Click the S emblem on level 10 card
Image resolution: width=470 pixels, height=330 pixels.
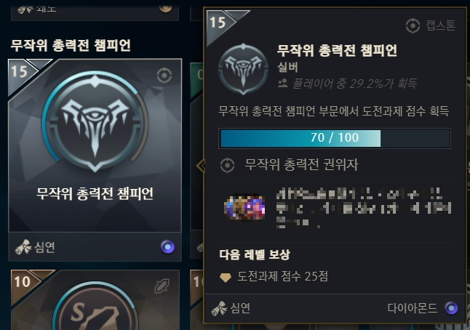click(95, 307)
